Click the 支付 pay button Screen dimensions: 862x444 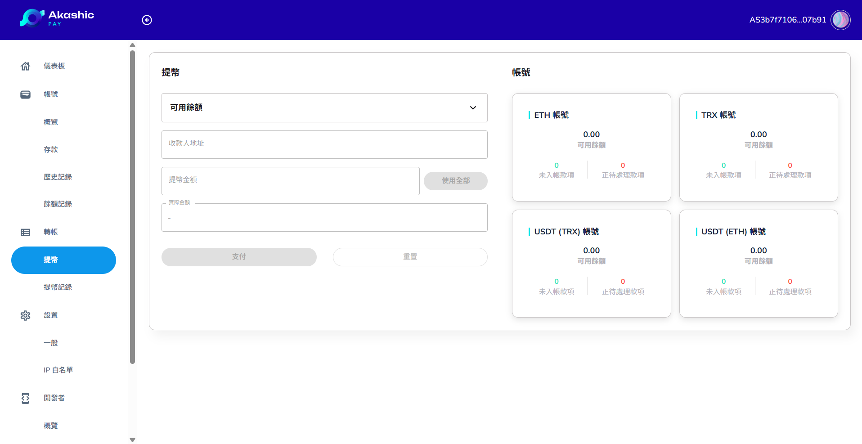click(239, 257)
